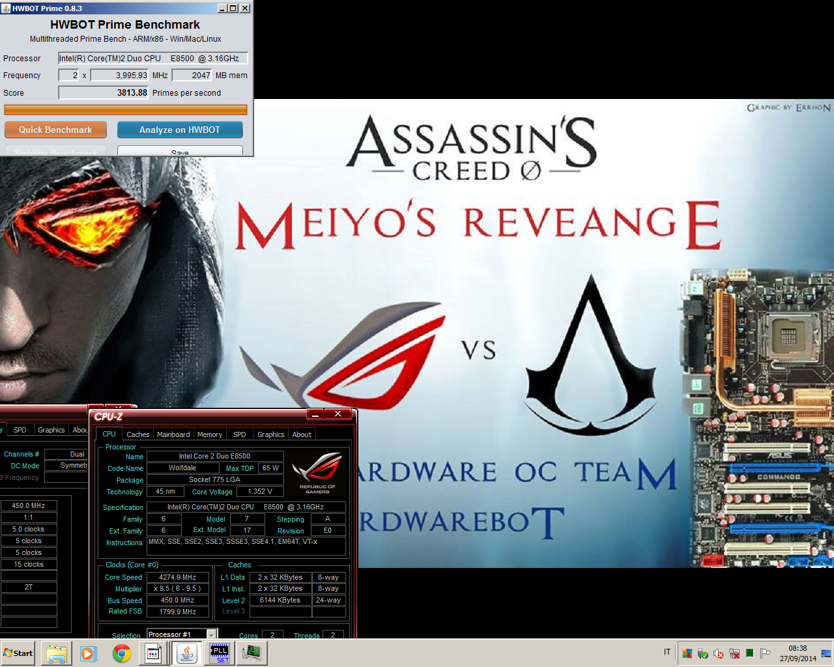Click the Code Name value Wolfdale
This screenshot has width=834, height=667.
pos(182,468)
